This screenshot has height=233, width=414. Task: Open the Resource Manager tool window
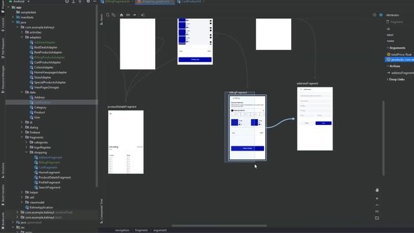pos(3,79)
